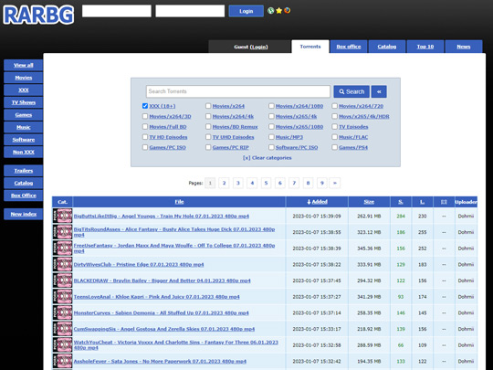493x370 pixels.
Task: Collapse category filters with the « button
Action: point(379,91)
